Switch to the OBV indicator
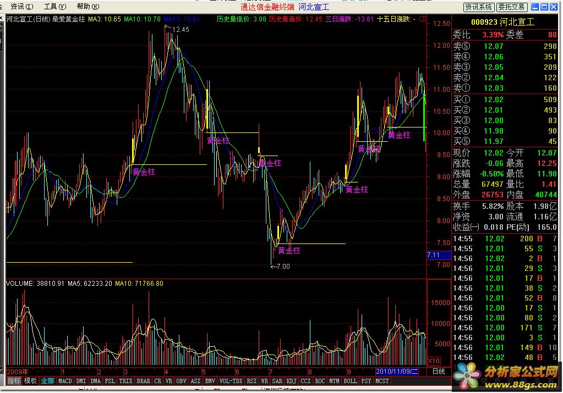Image resolution: width=563 pixels, height=393 pixels. [181, 381]
